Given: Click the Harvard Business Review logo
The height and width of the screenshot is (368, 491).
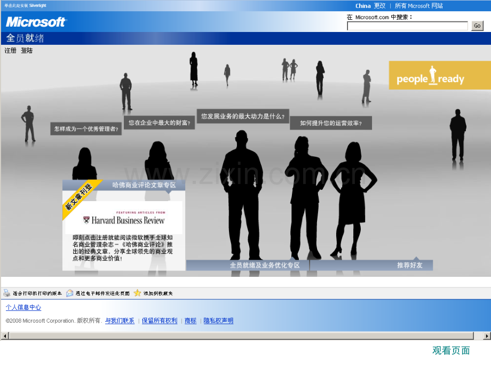Looking at the screenshot, I should coord(124,218).
